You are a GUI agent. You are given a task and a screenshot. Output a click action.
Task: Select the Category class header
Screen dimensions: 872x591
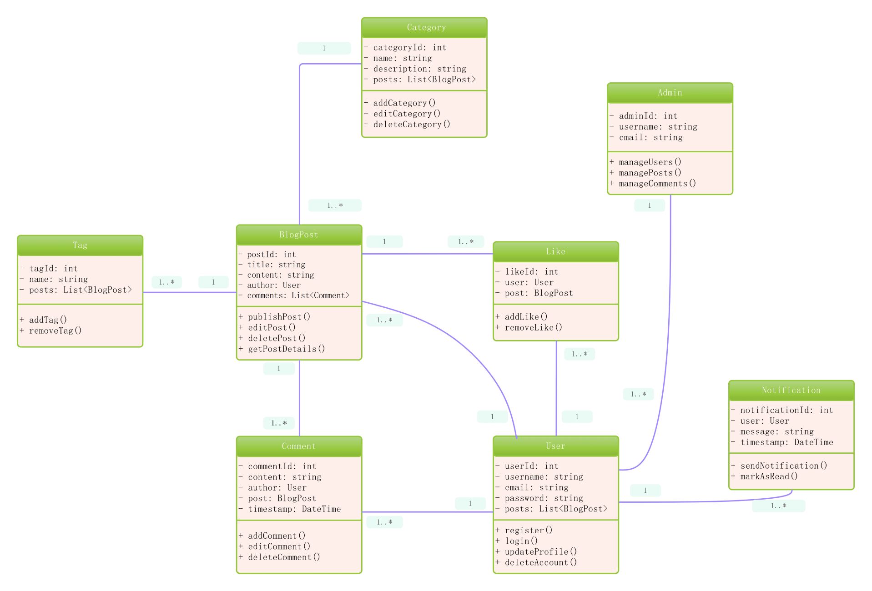426,28
